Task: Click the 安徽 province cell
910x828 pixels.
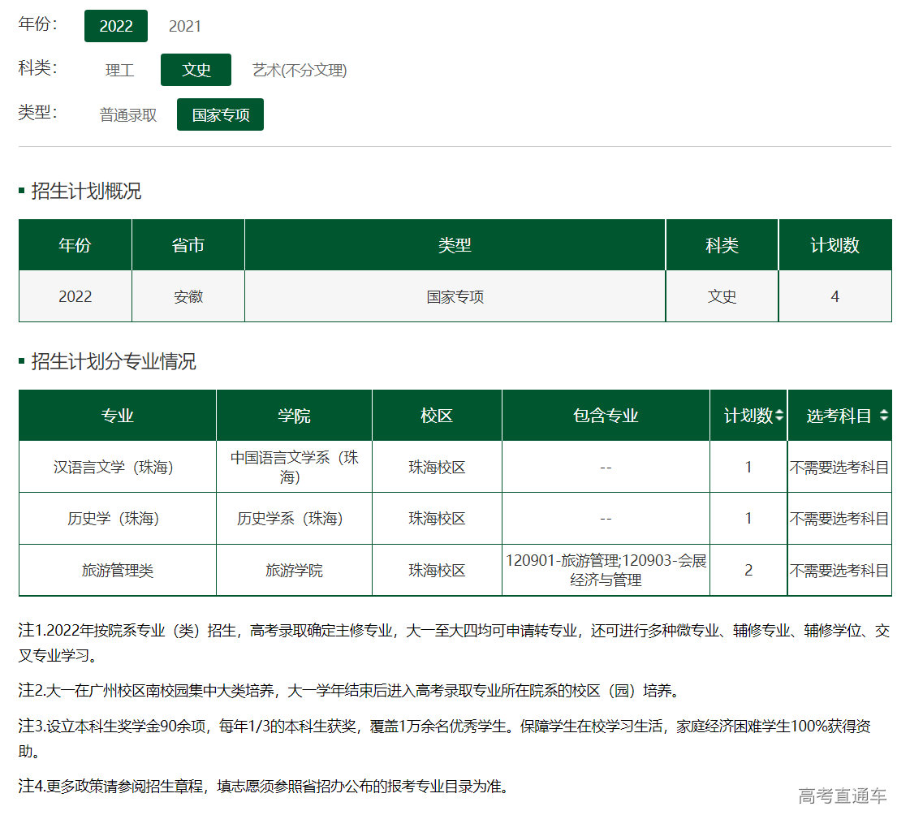Action: (x=188, y=296)
